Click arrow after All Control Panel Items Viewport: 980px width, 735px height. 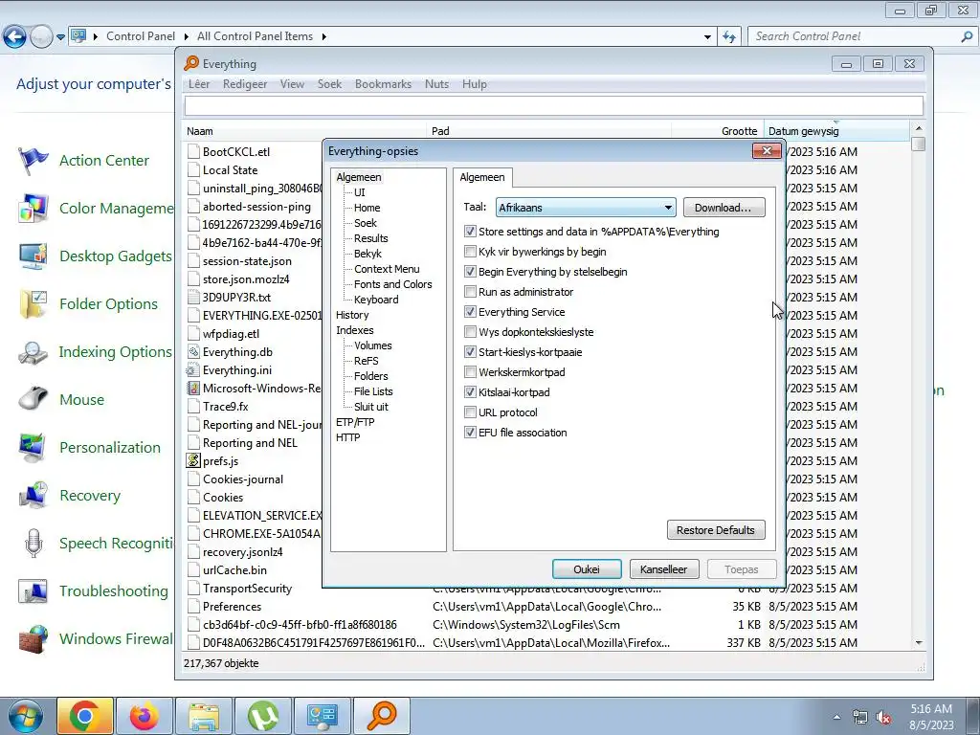pyautogui.click(x=323, y=37)
